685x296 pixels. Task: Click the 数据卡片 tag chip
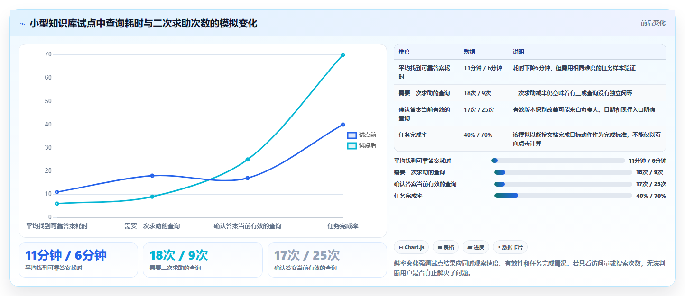click(x=510, y=247)
